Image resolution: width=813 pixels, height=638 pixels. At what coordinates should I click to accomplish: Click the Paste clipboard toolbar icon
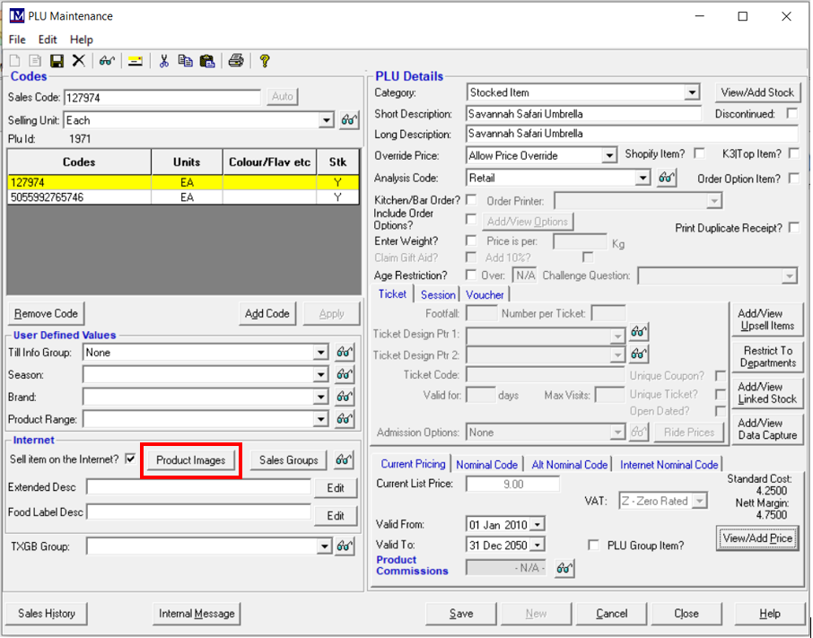coord(207,61)
